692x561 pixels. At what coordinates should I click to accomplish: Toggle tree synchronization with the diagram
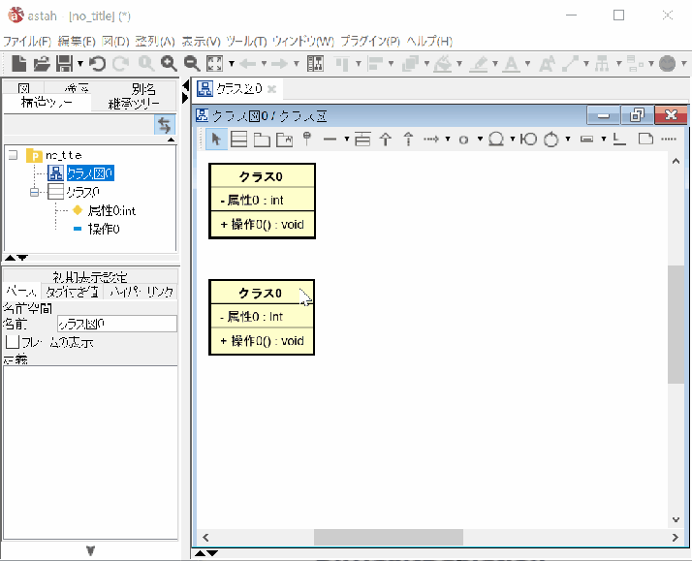click(165, 125)
